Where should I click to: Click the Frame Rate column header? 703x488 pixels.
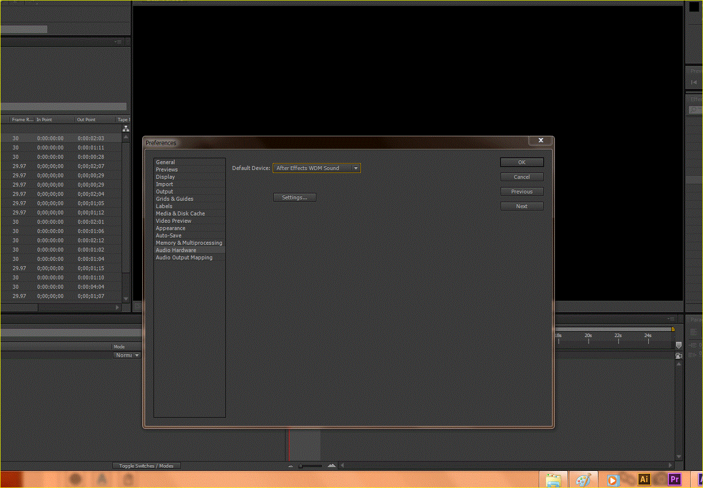click(x=22, y=120)
